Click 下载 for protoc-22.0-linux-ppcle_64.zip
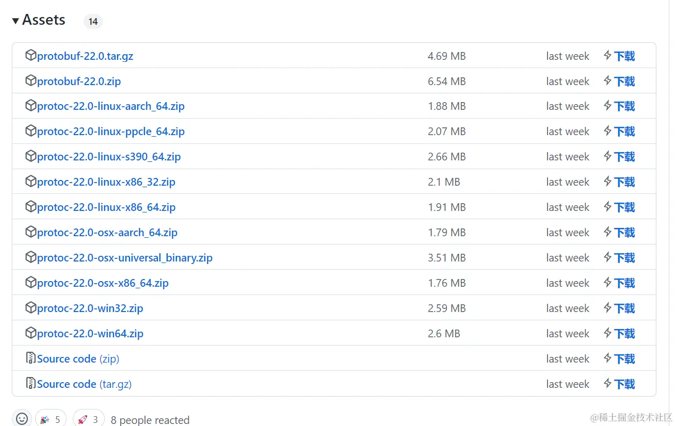 pyautogui.click(x=624, y=132)
